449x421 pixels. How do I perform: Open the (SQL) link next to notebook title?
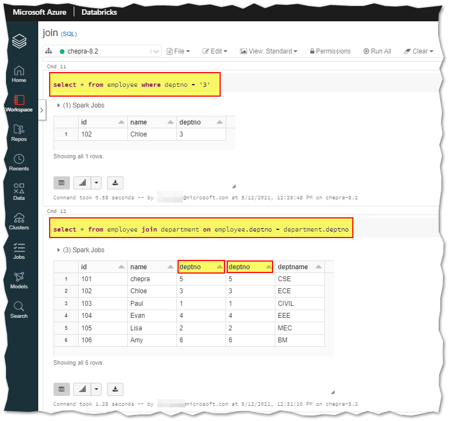coord(68,33)
